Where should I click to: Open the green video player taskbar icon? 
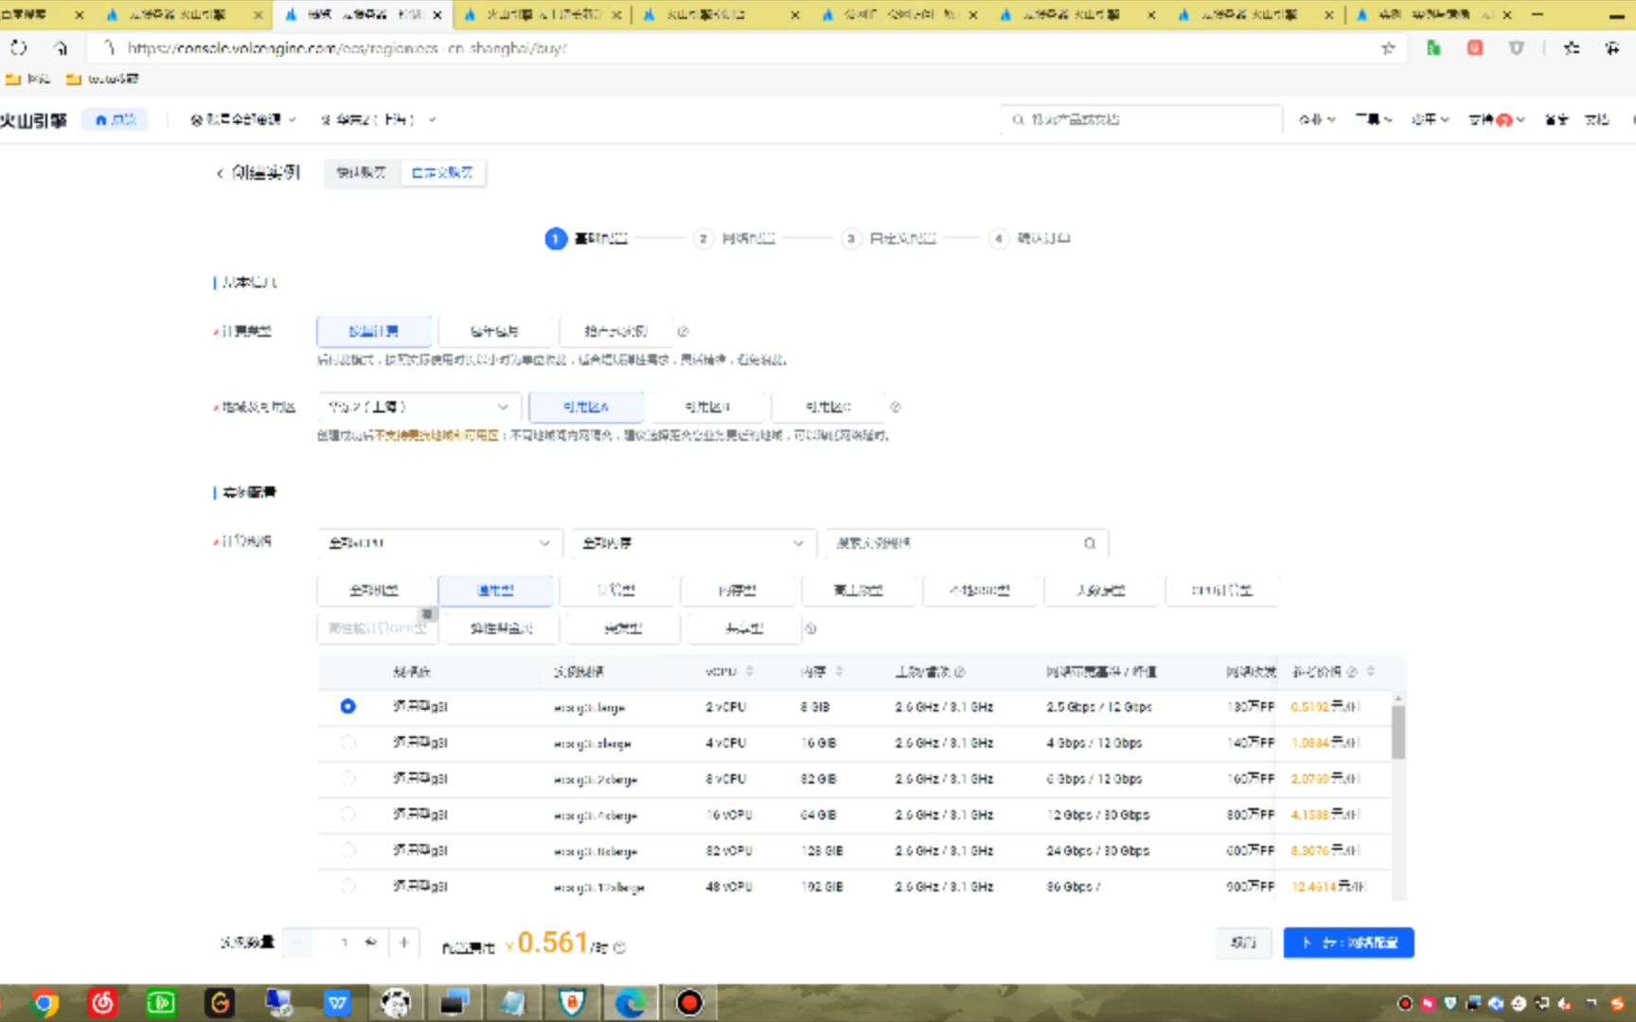click(x=161, y=1003)
